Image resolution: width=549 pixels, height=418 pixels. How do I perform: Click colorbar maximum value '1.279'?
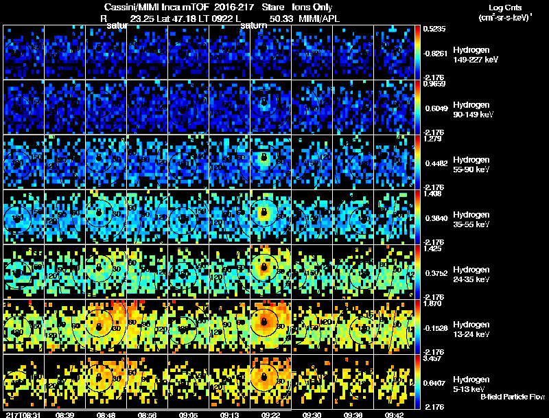(432, 139)
